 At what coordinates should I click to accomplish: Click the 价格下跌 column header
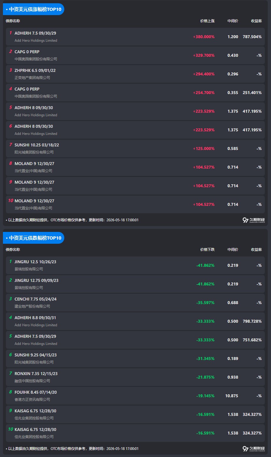pyautogui.click(x=207, y=250)
